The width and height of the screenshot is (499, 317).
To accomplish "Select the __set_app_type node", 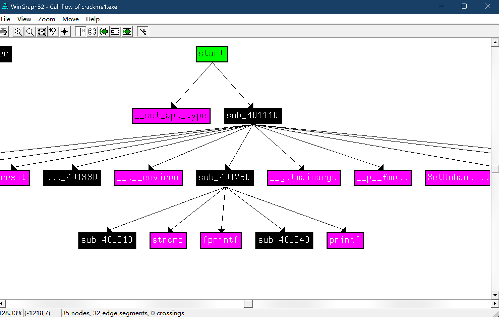I will (171, 116).
